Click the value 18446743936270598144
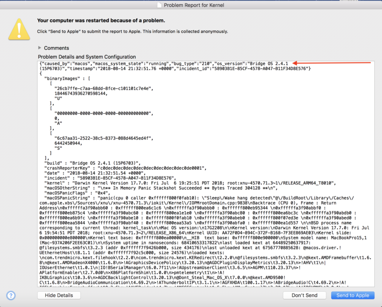Screen dimensions: 382x307 [81, 93]
